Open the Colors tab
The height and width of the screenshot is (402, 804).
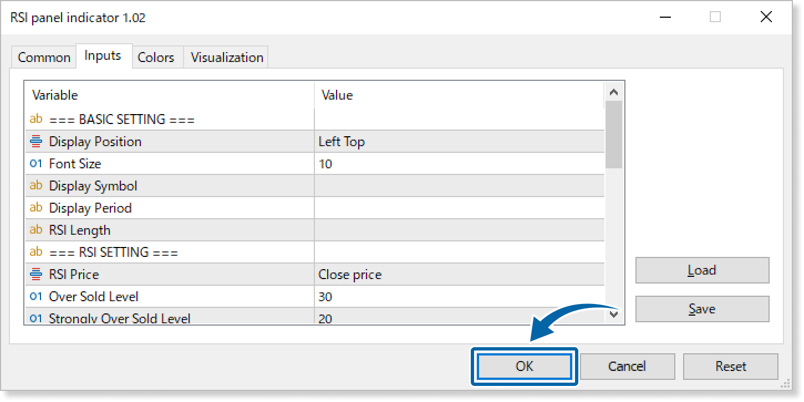pos(156,58)
